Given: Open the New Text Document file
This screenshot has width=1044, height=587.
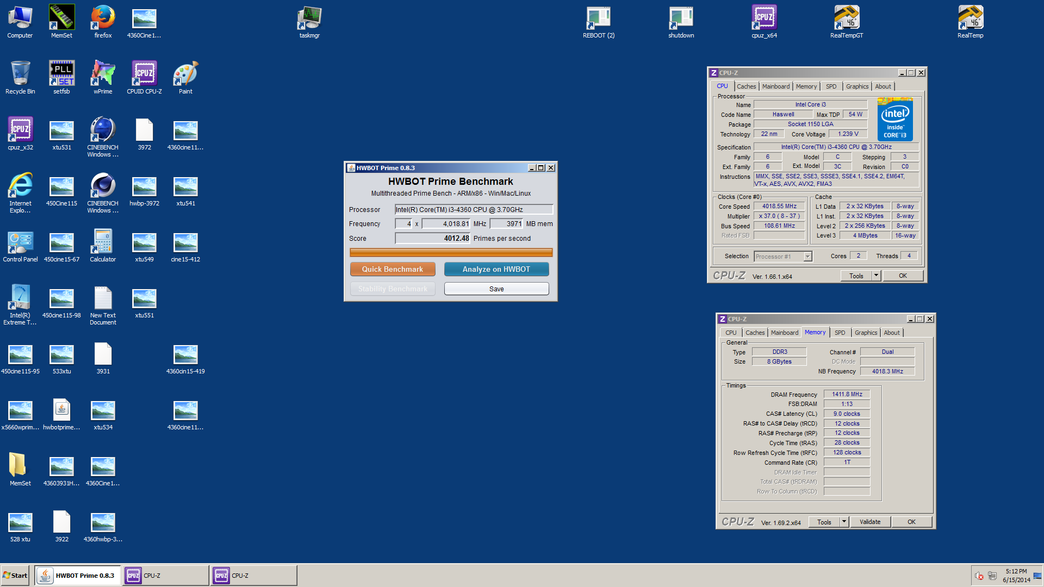Looking at the screenshot, I should pyautogui.click(x=103, y=305).
